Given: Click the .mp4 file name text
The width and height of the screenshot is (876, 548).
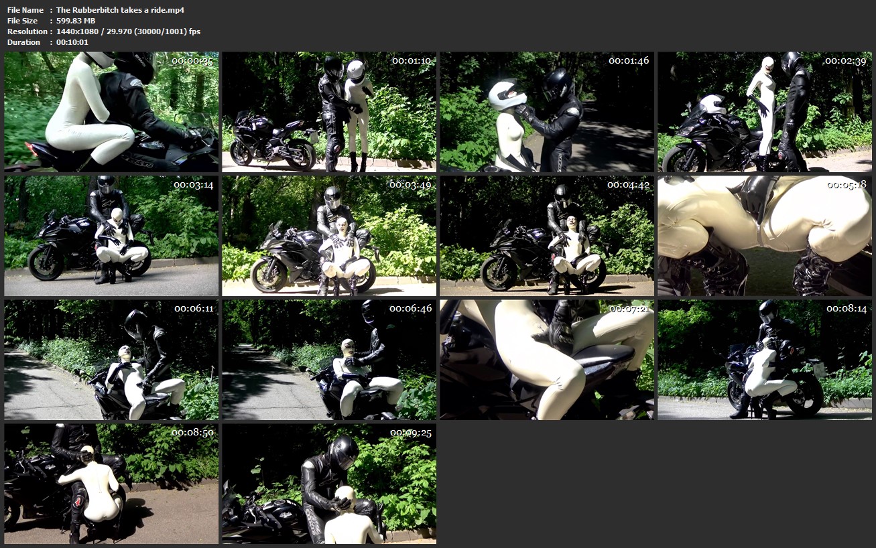Looking at the screenshot, I should click(120, 10).
